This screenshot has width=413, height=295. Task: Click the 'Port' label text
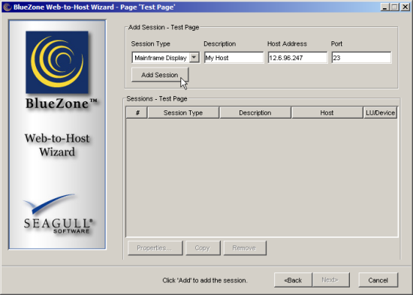tap(336, 44)
